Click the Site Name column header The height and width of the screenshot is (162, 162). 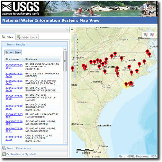(31, 59)
